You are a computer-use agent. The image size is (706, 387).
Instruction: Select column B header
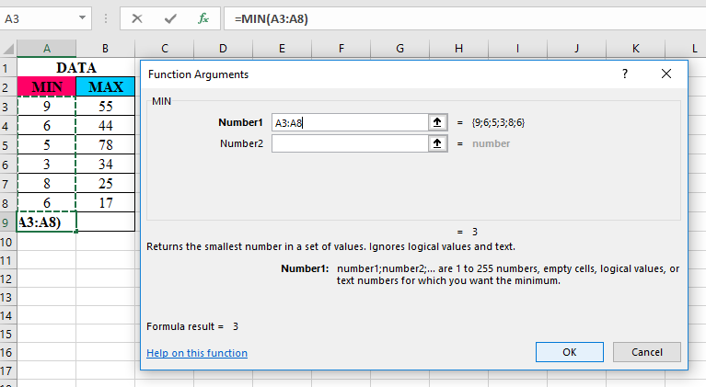105,48
